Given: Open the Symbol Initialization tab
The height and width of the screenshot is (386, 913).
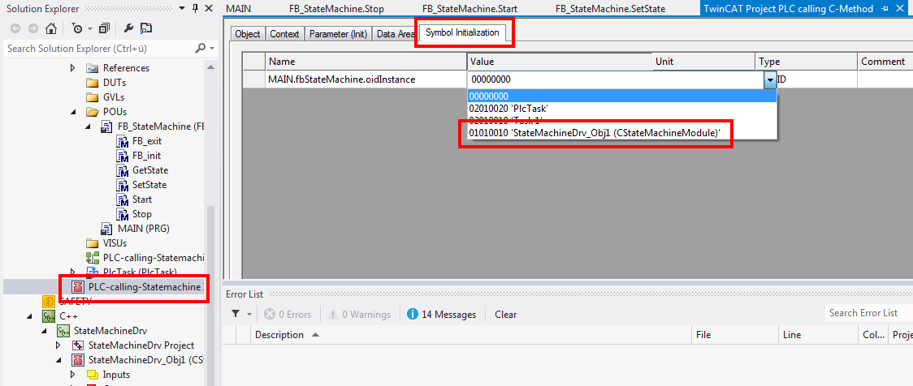Looking at the screenshot, I should click(x=462, y=33).
